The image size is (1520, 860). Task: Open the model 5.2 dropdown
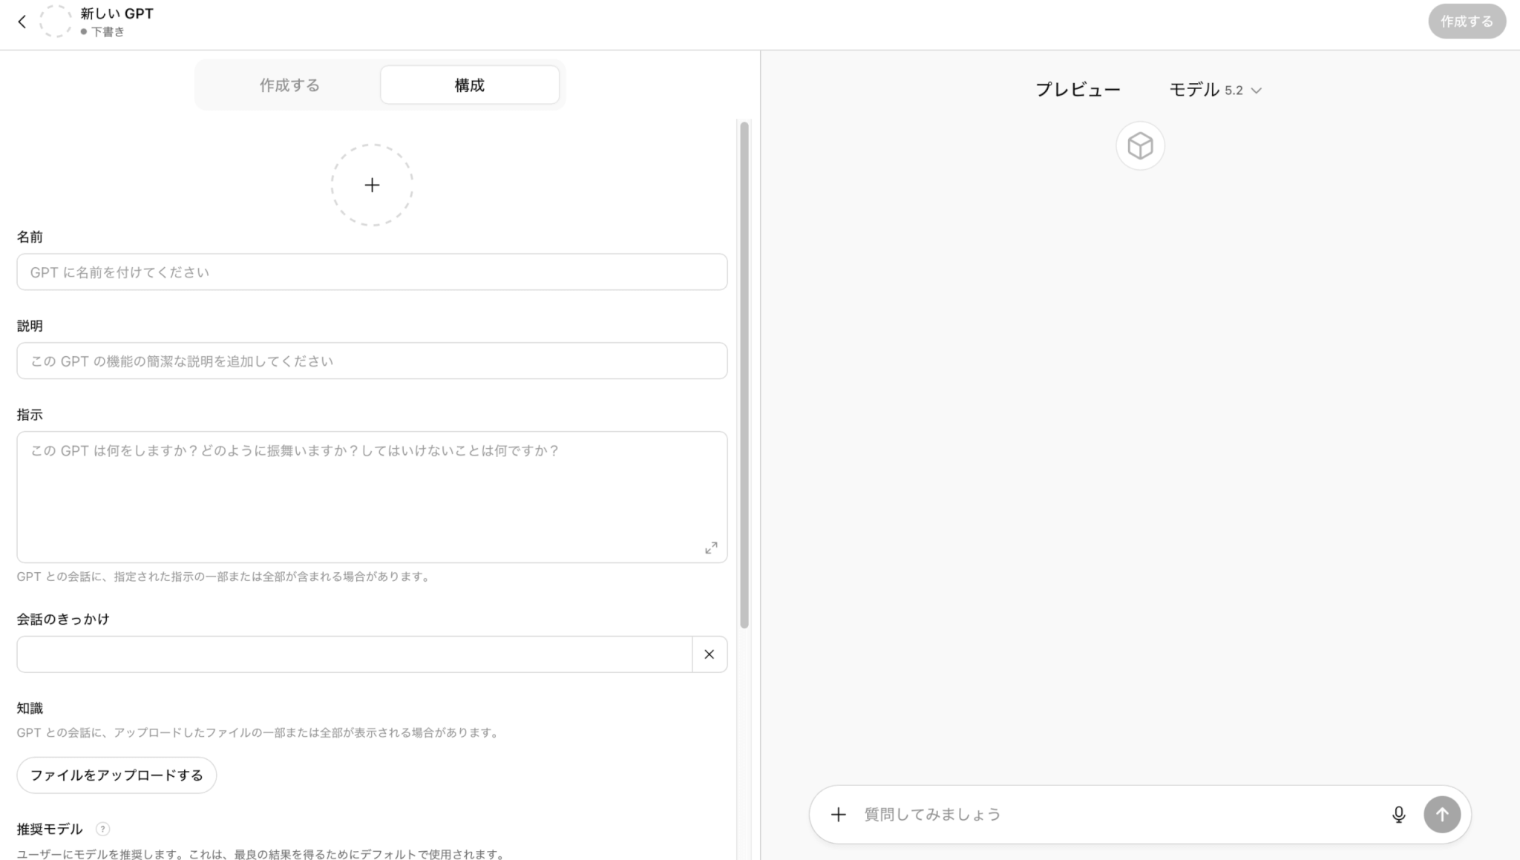click(x=1215, y=90)
